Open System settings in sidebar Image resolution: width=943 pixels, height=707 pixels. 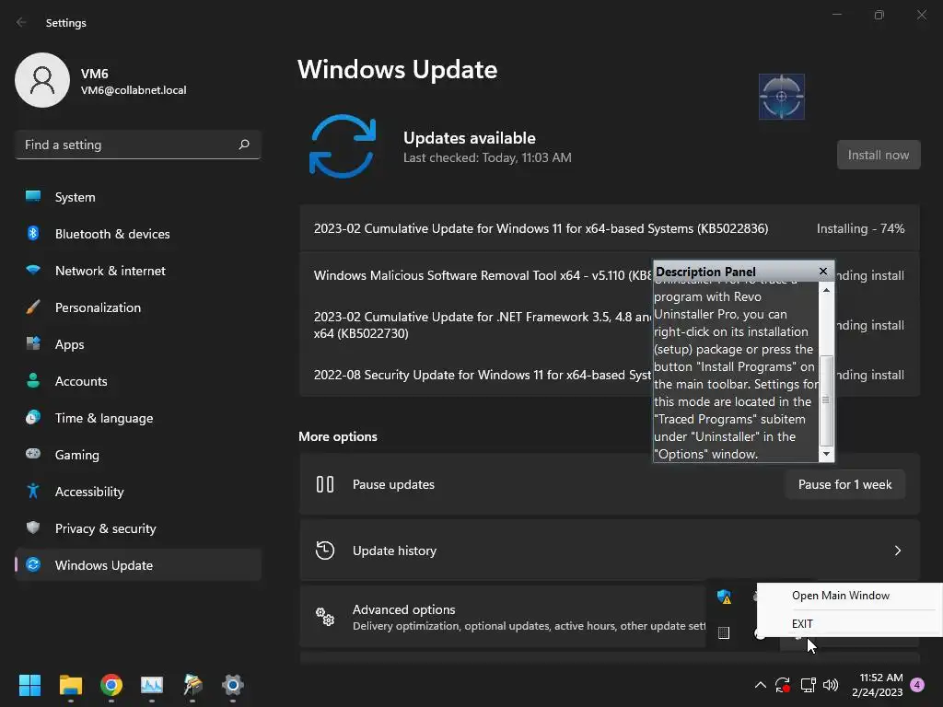138,197
